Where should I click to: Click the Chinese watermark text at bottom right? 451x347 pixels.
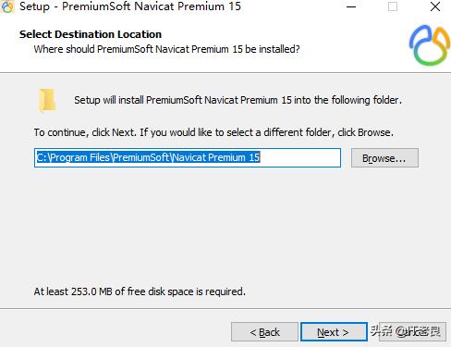click(x=405, y=331)
